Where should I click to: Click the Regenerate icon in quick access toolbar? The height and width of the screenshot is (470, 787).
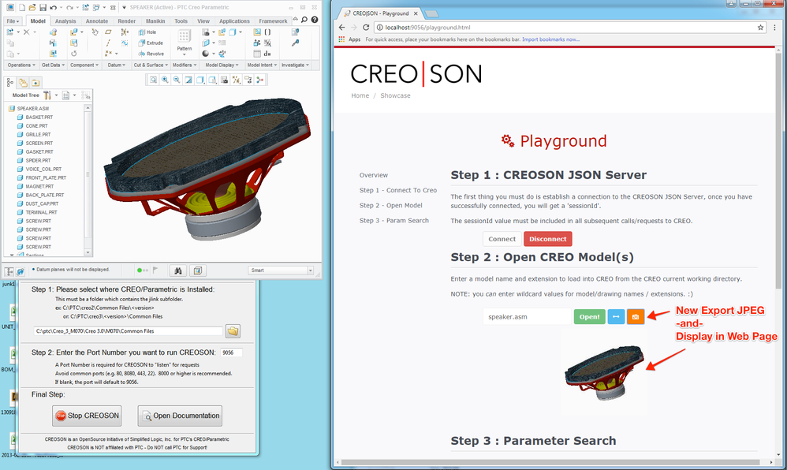pyautogui.click(x=85, y=8)
